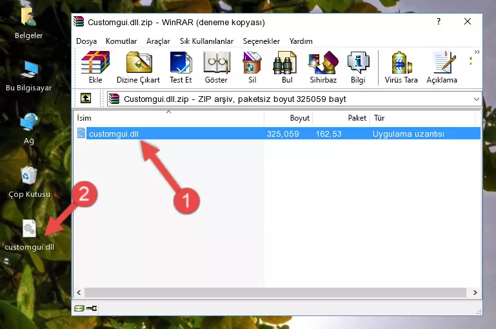496x329 pixels.
Task: Show archive Bilgi information
Action: (x=358, y=67)
